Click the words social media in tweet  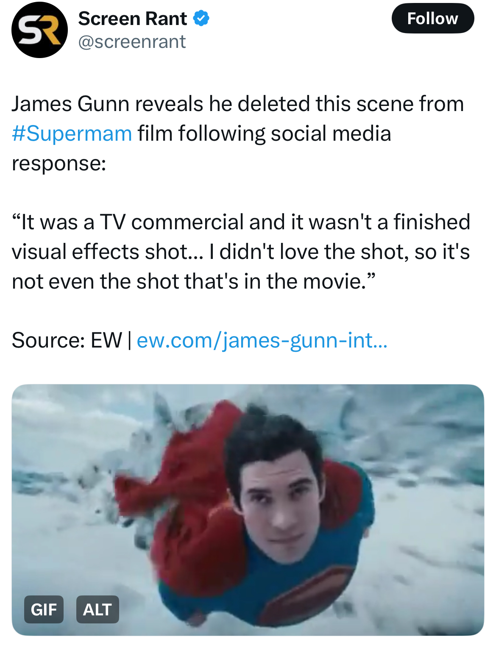(331, 133)
